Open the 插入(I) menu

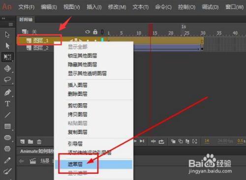pyautogui.click(x=94, y=7)
